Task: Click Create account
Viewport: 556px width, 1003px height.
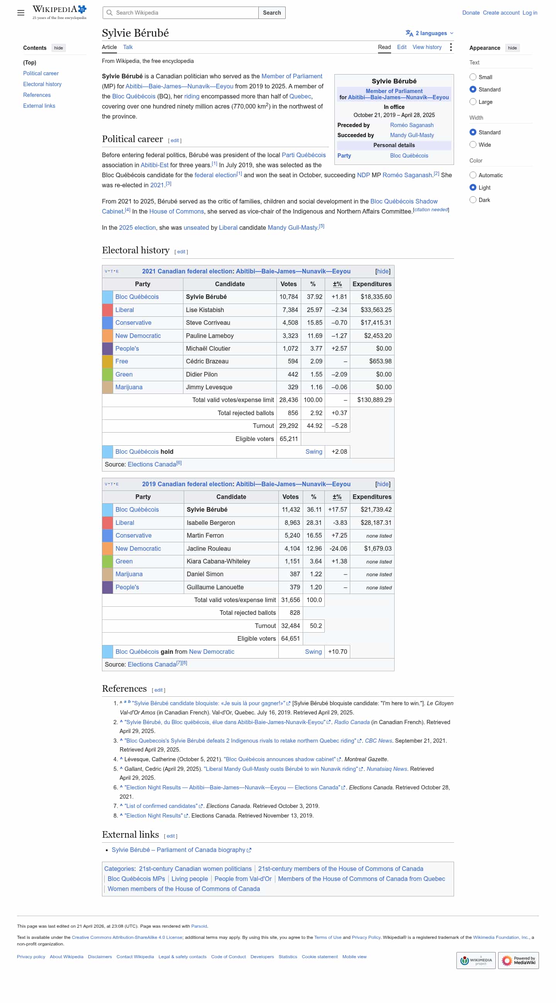Action: [x=501, y=13]
